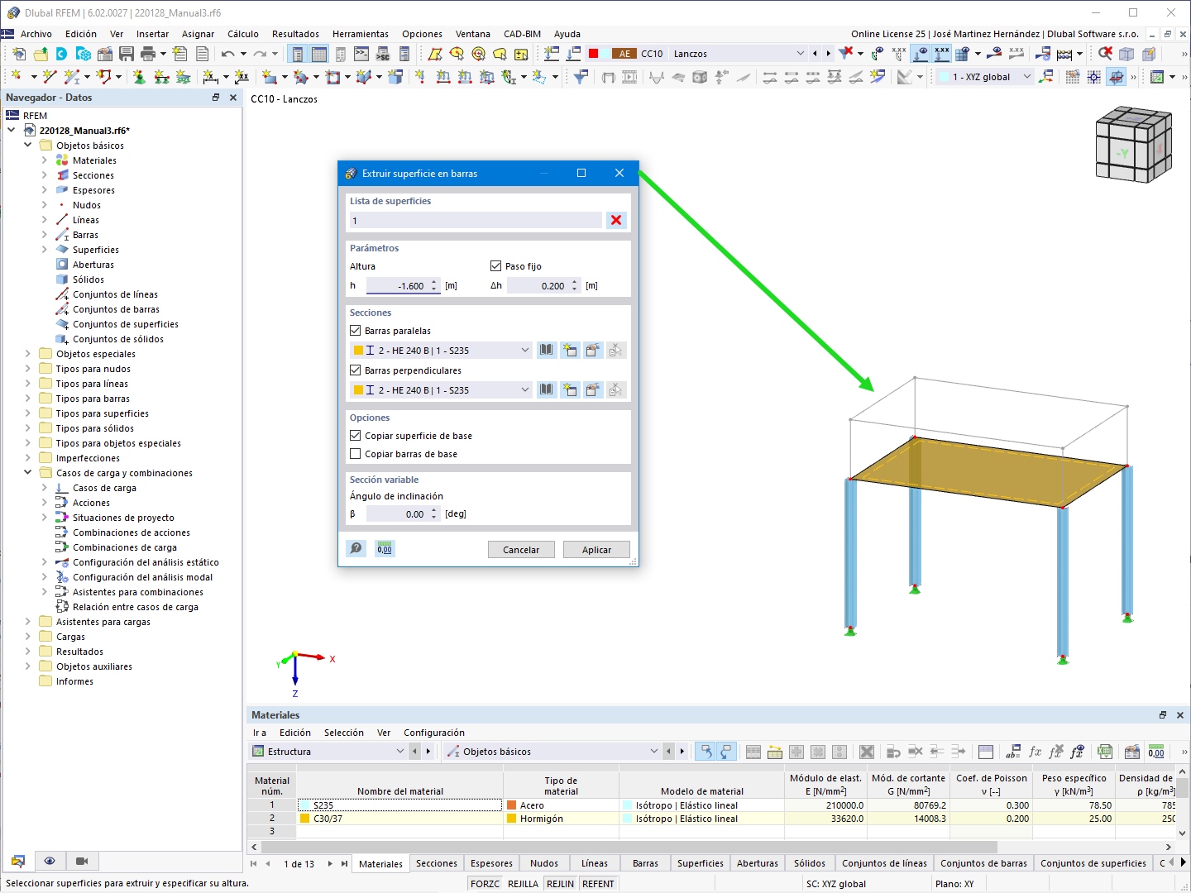Open the Archivo menu
This screenshot has height=893, width=1191.
click(36, 34)
